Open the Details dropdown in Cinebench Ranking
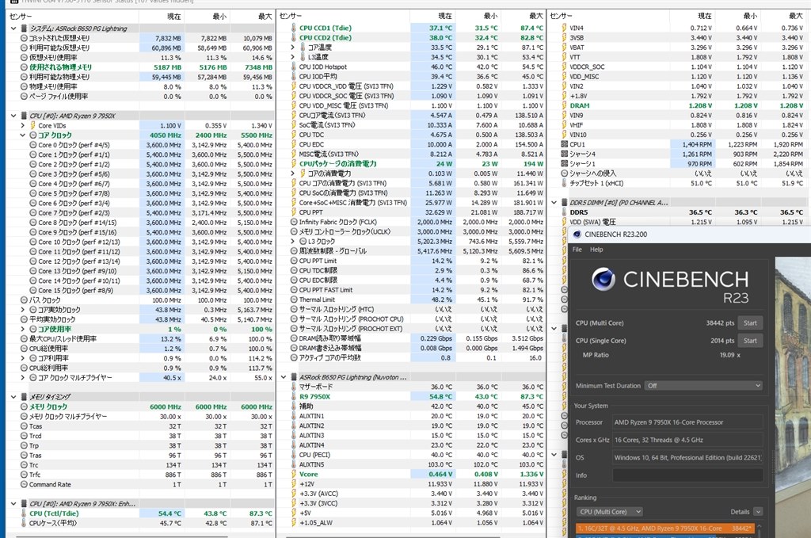The width and height of the screenshot is (811, 538). 758,512
